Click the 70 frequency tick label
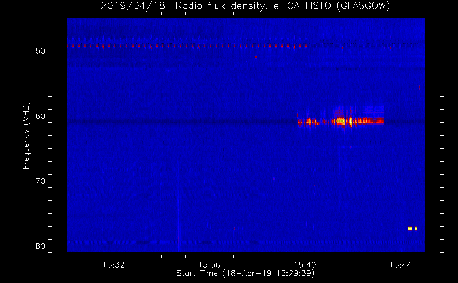This screenshot has width=458, height=283. tap(40, 181)
